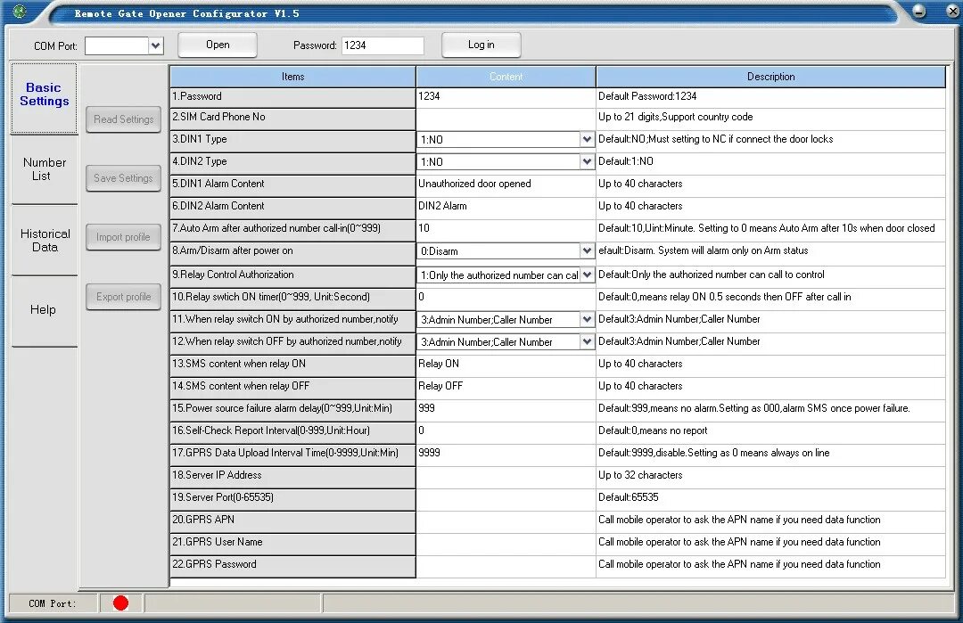This screenshot has width=963, height=623.
Task: Expand the DIN2 Type dropdown
Action: (x=587, y=161)
